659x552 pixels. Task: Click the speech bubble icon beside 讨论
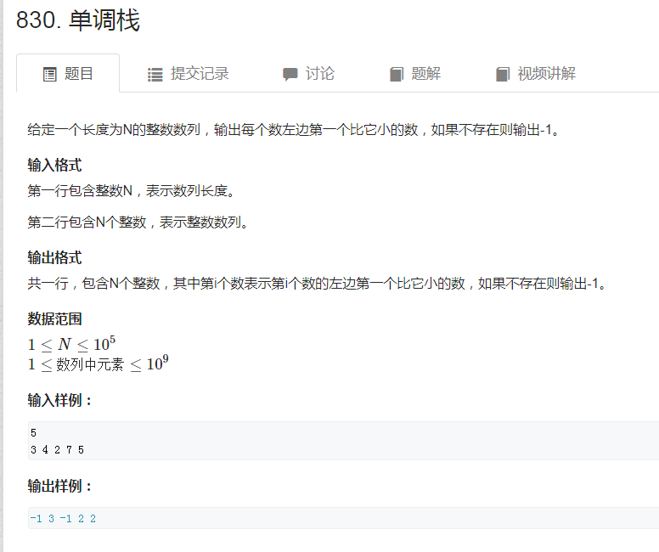tap(290, 75)
